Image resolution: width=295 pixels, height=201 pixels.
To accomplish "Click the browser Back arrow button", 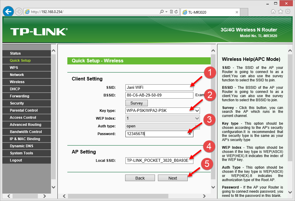I will click(x=8, y=12).
